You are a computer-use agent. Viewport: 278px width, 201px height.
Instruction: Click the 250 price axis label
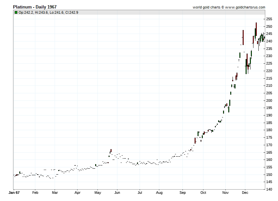click(269, 26)
